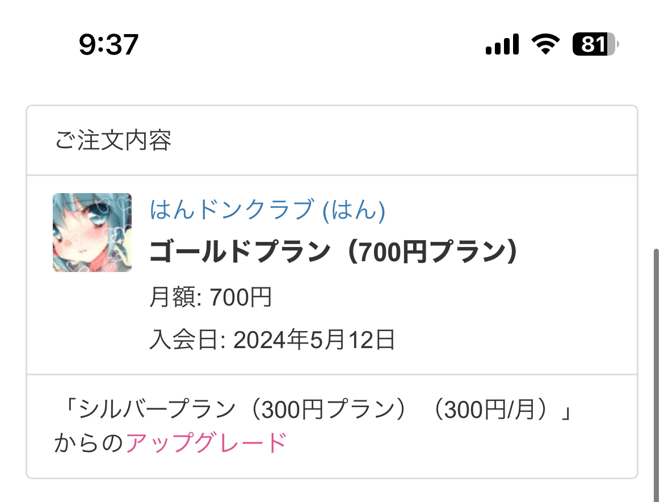
Task: Tap the 700円プラン part of plan name
Action: point(430,252)
